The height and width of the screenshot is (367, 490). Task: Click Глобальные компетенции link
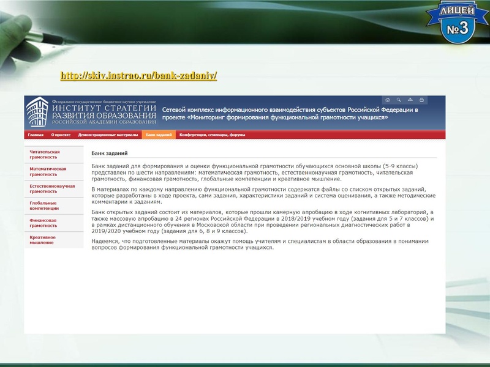point(43,206)
